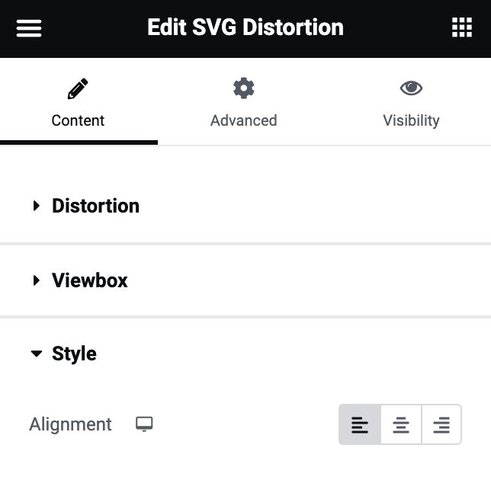Image resolution: width=491 pixels, height=480 pixels.
Task: Open responsive device mode beside Alignment
Action: 144,424
